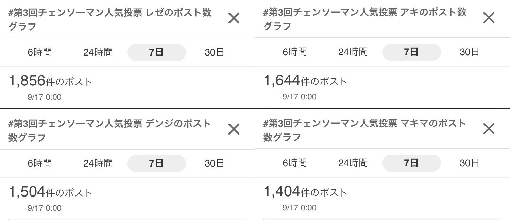Close the アキ post count graph panel
This screenshot has width=510, height=220.
(489, 18)
